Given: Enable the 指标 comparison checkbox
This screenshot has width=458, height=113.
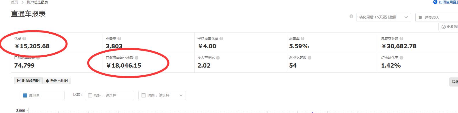Looking at the screenshot, I should coord(90,95).
